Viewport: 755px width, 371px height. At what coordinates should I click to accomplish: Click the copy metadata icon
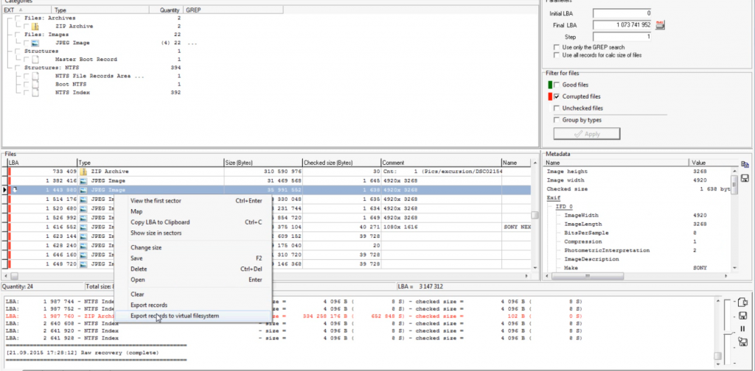[x=745, y=165]
